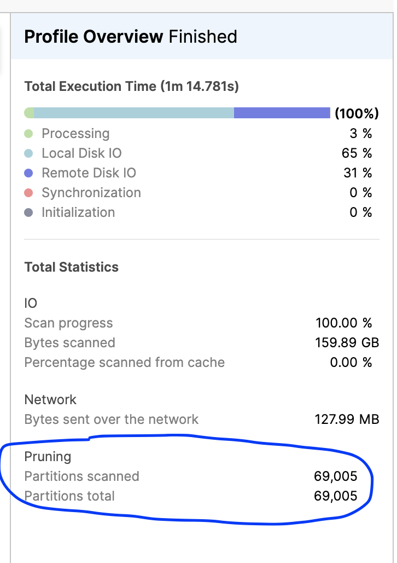Click the Pruning section heading
Screen dimensions: 397x563
48,457
